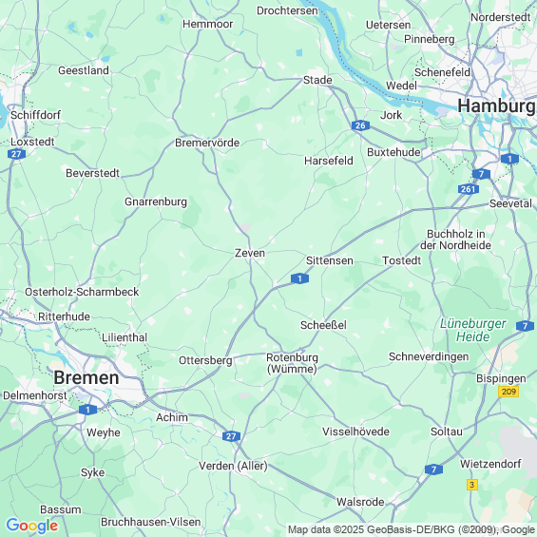Select the Bremen city label
537x537 pixels.
click(86, 378)
